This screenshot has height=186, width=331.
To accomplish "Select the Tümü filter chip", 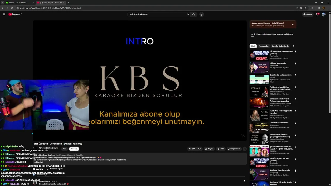I will point(253,46).
